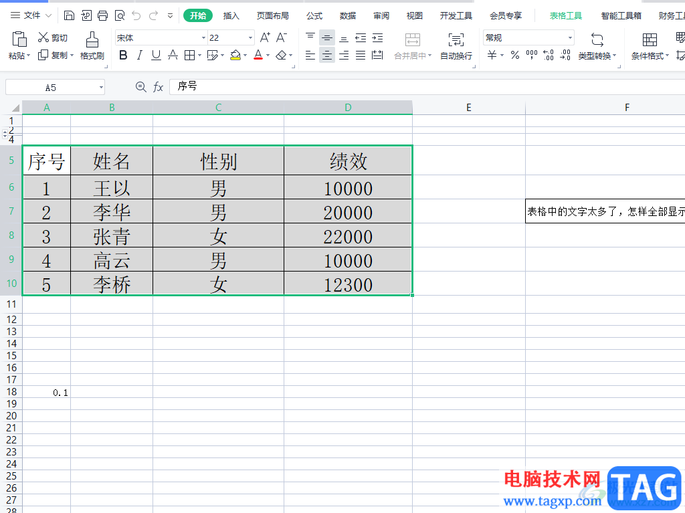Screen dimensions: 685x513
Task: Align text right
Action: [x=344, y=55]
